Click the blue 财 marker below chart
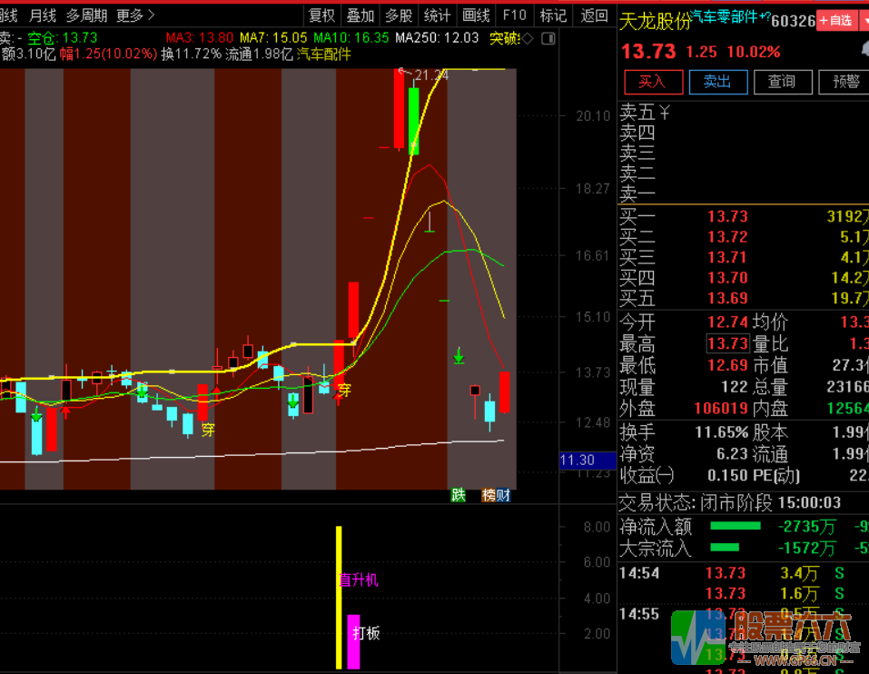 (x=503, y=495)
